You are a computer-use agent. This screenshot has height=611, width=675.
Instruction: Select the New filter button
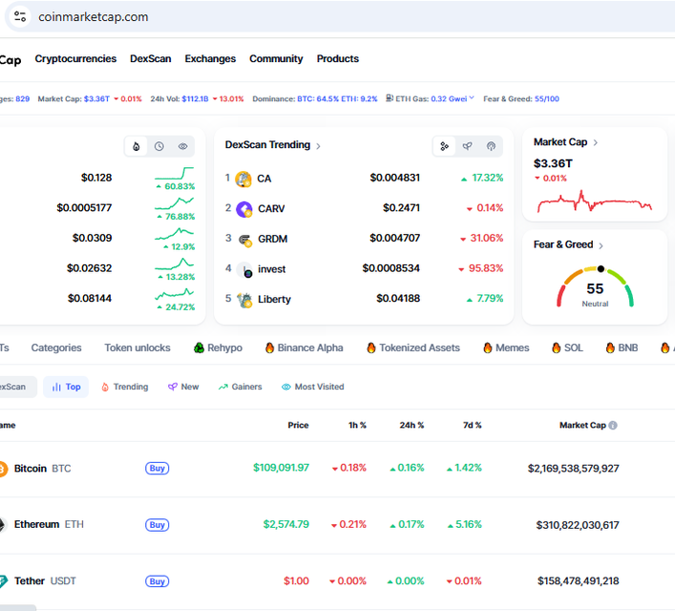click(183, 387)
